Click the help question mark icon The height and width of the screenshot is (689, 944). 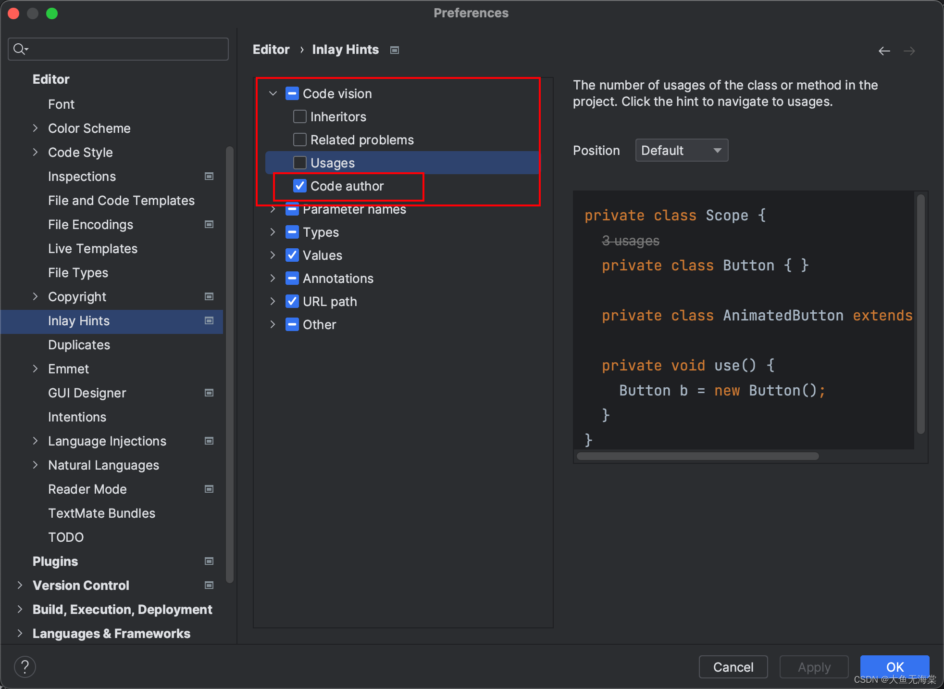tap(25, 666)
